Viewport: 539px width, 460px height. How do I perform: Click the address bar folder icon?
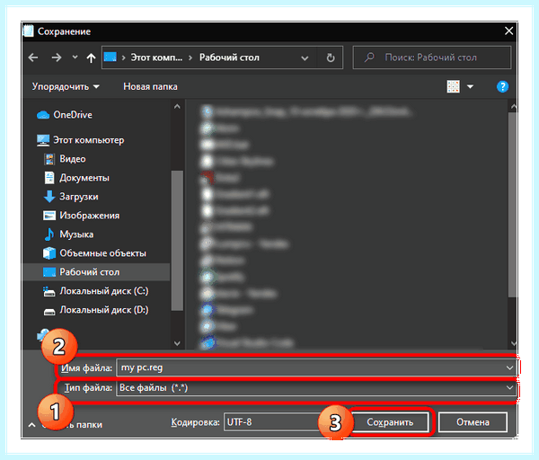coord(110,57)
